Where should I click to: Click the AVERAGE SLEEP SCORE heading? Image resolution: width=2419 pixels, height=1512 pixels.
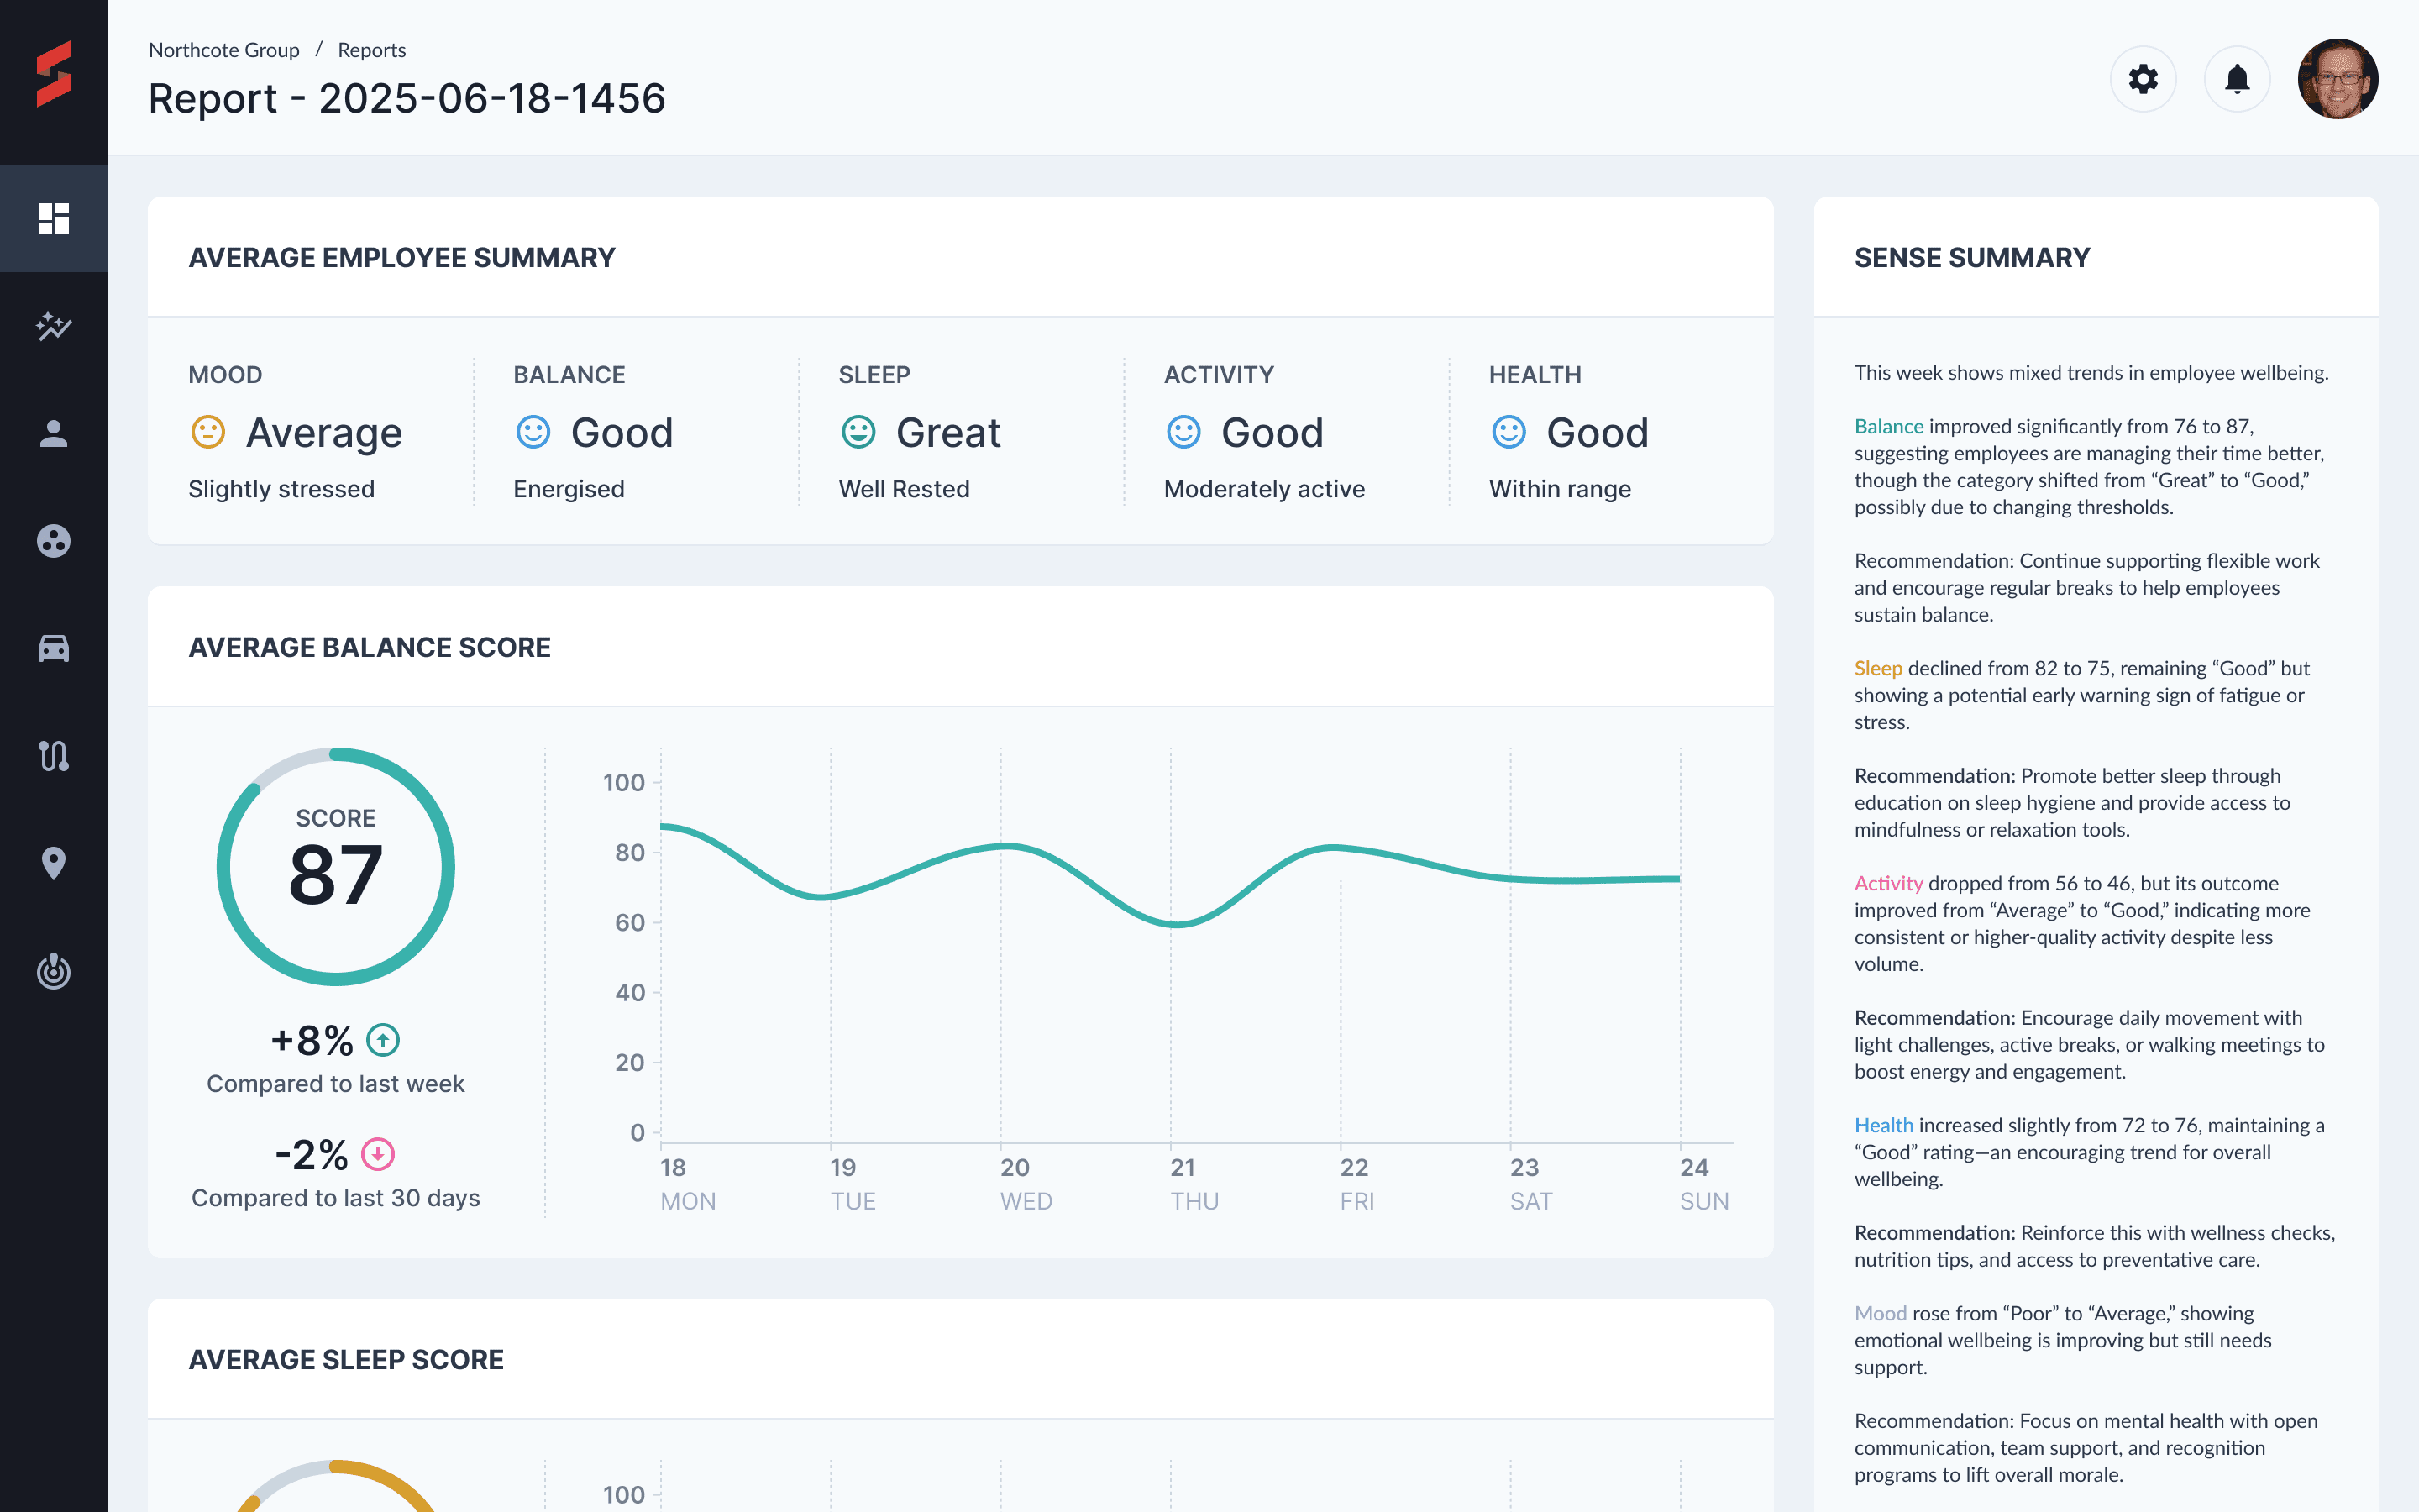(x=346, y=1359)
